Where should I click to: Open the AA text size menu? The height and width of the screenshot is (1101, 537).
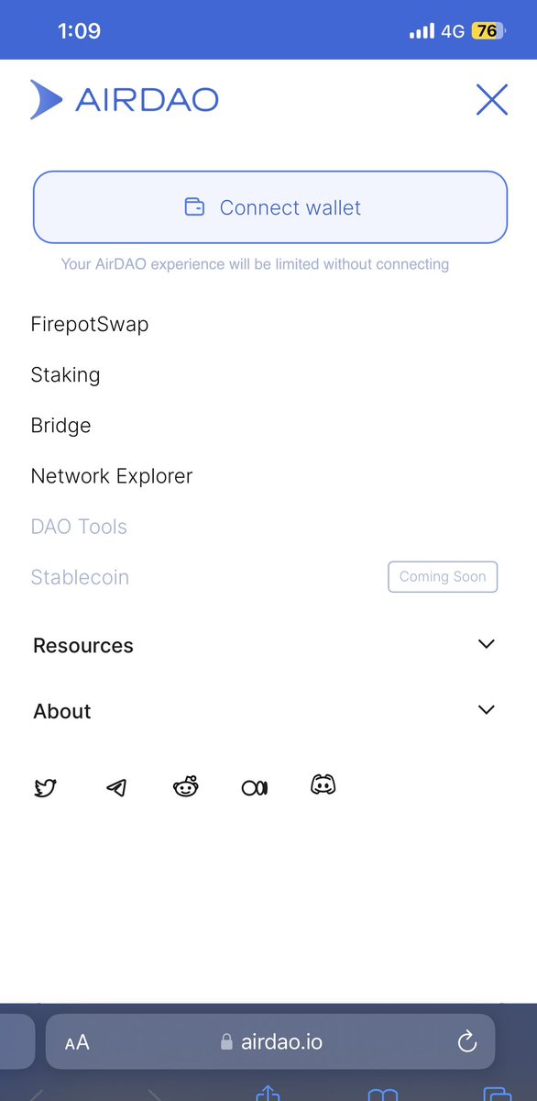click(x=77, y=1042)
